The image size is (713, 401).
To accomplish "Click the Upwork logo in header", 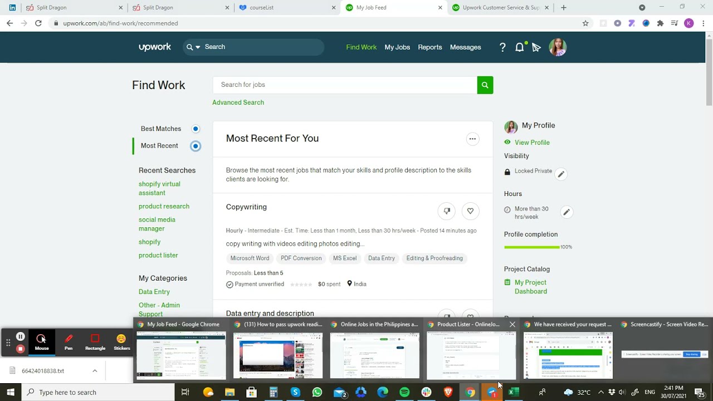I will [155, 47].
